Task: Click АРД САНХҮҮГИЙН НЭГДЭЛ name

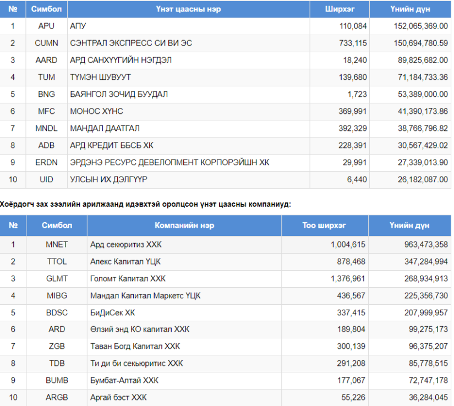Action: 121,60
